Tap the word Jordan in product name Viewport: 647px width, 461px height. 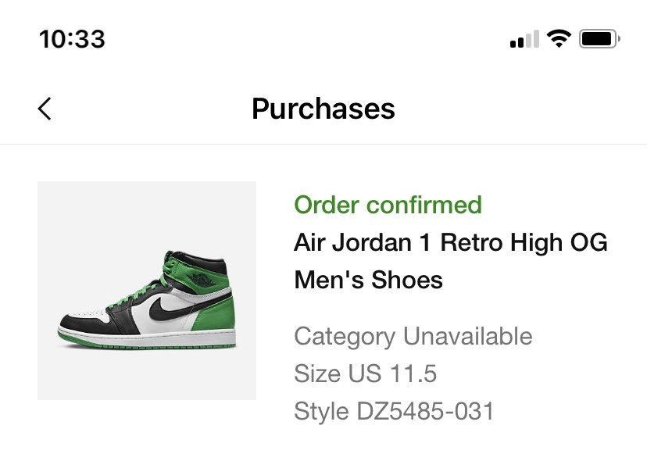click(372, 242)
